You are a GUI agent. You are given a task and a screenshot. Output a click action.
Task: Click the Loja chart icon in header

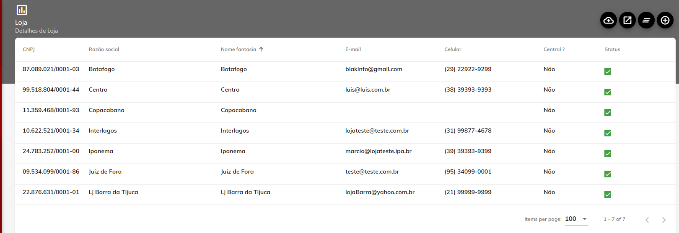tap(21, 10)
